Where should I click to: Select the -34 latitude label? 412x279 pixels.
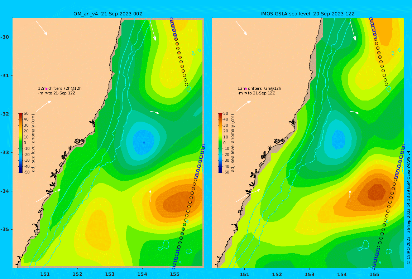tap(4, 191)
